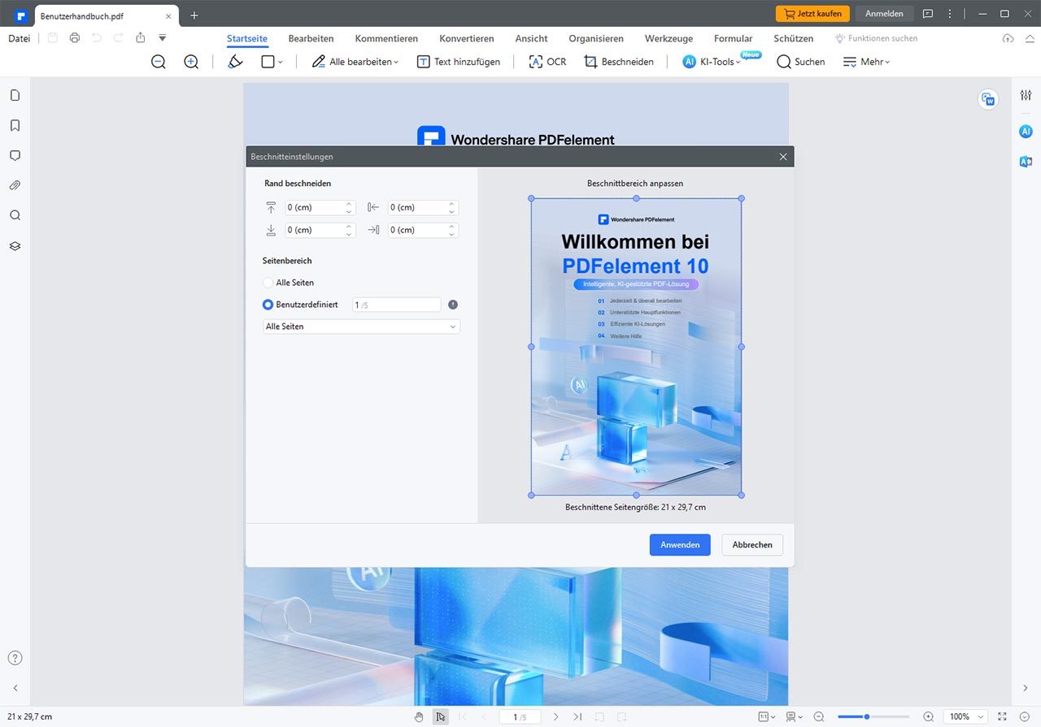Switch to the Bearbeiten tab
Viewport: 1041px width, 727px height.
point(311,38)
